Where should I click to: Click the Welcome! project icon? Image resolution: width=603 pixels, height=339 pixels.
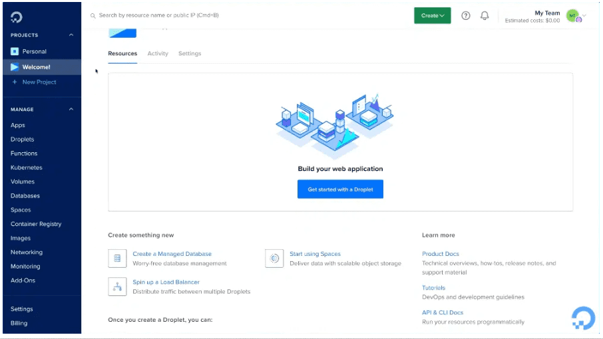pos(15,66)
